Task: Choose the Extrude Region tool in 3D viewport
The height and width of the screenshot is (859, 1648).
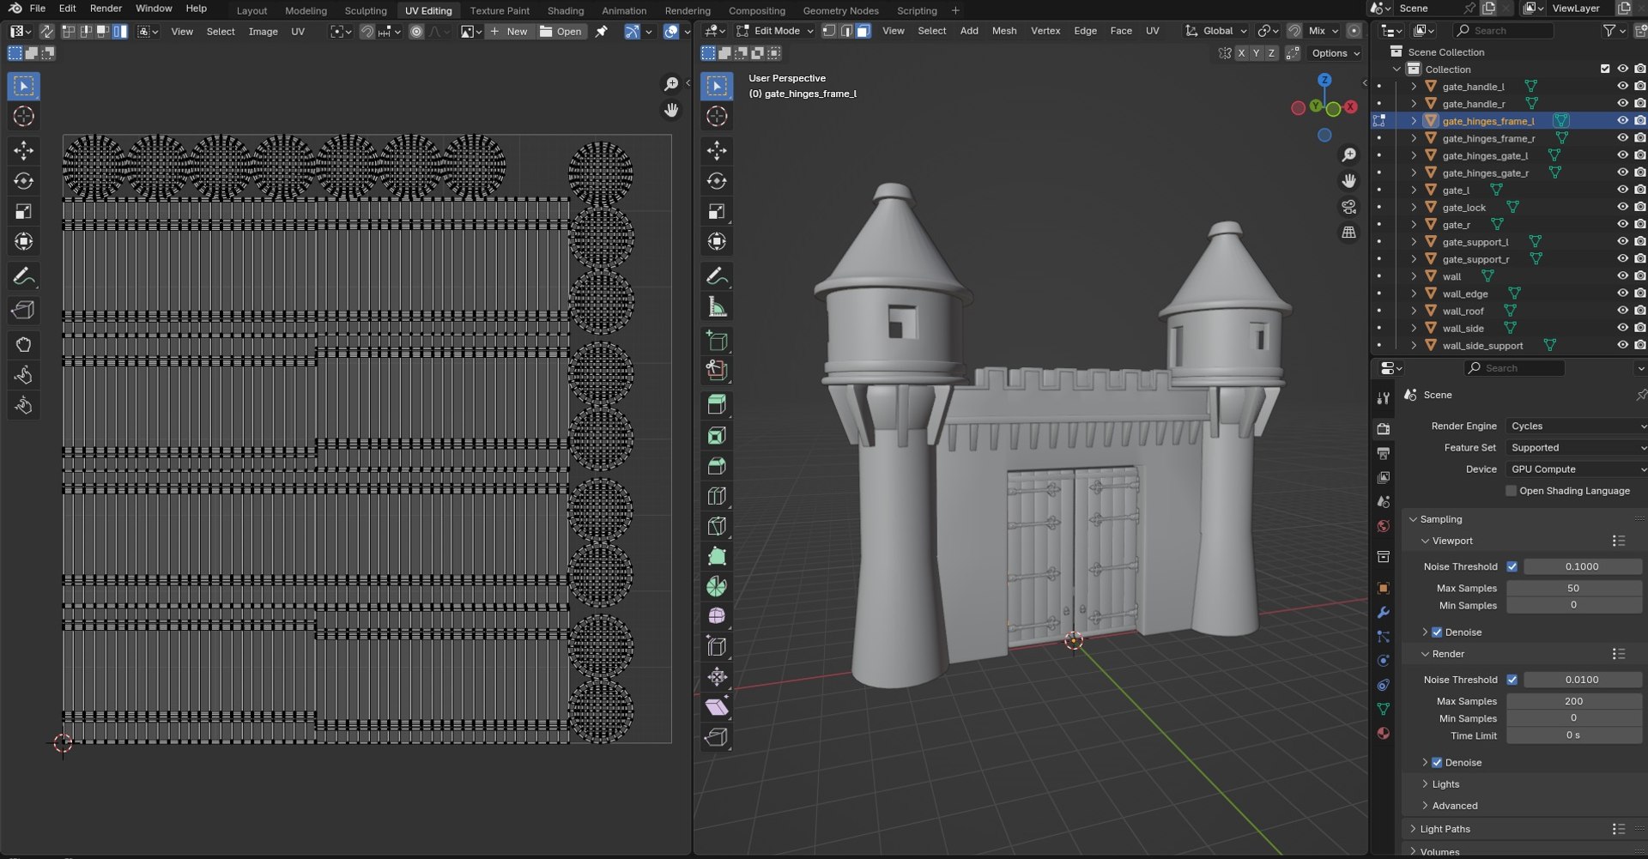Action: click(x=717, y=405)
